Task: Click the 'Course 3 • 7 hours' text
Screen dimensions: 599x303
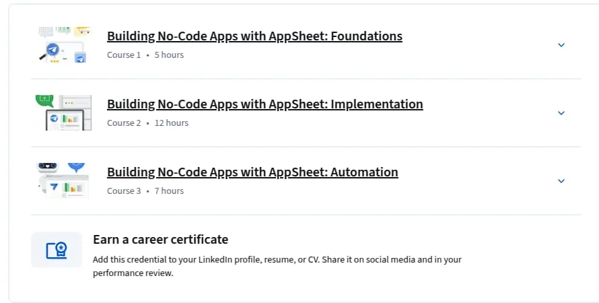Action: (145, 191)
